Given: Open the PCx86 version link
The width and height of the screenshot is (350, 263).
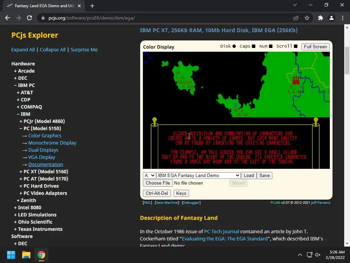Looking at the screenshot, I should [x=275, y=202].
